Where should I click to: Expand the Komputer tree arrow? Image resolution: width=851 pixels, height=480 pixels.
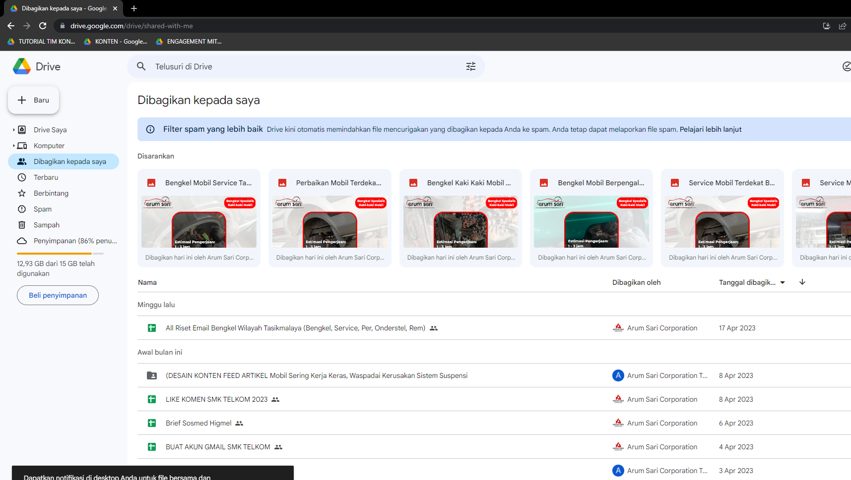(13, 146)
